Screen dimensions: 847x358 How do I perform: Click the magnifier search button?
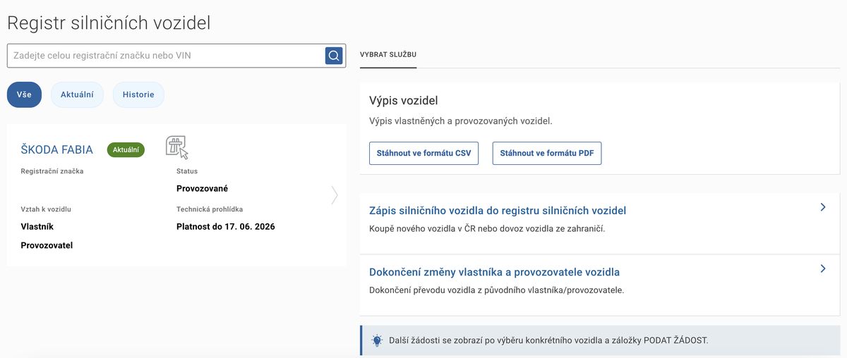334,56
